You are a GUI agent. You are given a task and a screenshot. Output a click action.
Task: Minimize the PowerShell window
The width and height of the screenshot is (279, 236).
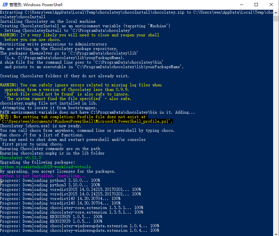[x=242, y=5]
